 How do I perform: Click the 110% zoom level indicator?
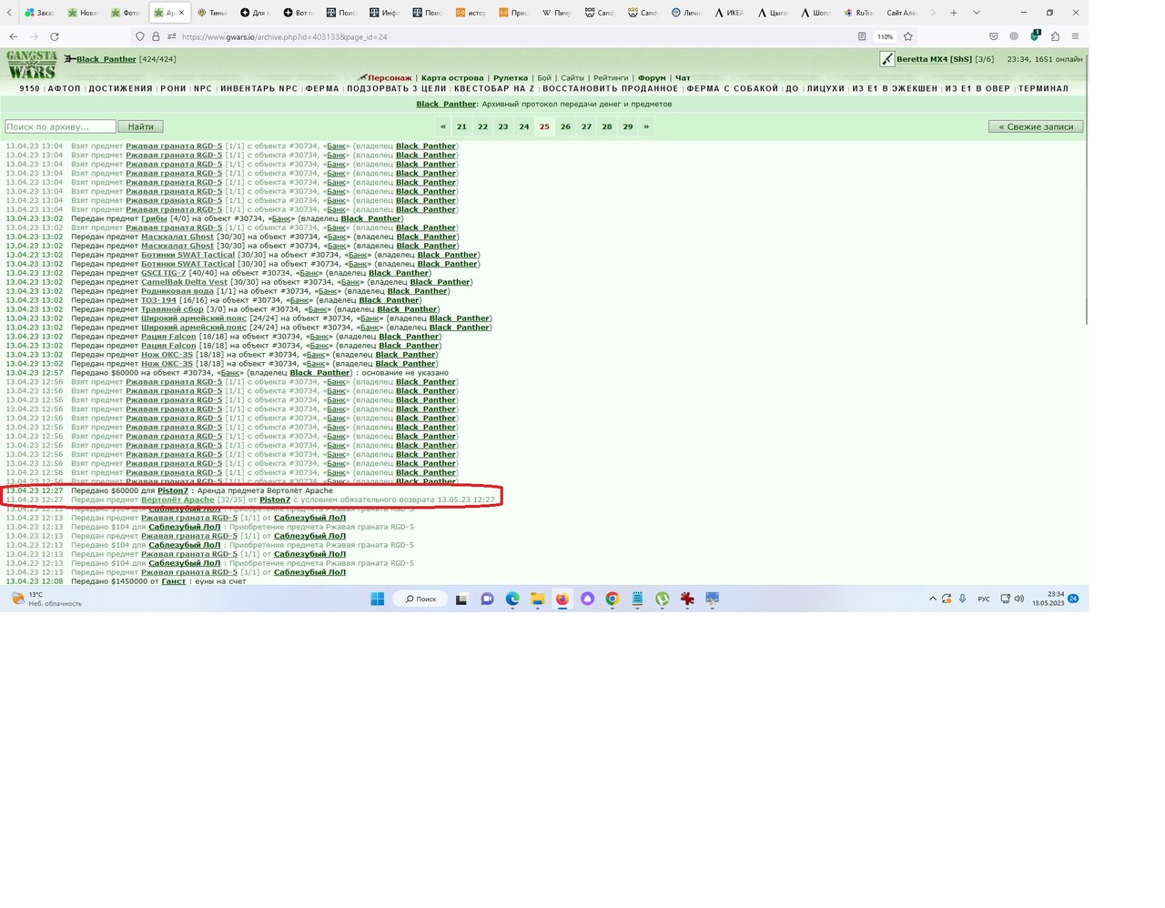click(x=885, y=36)
